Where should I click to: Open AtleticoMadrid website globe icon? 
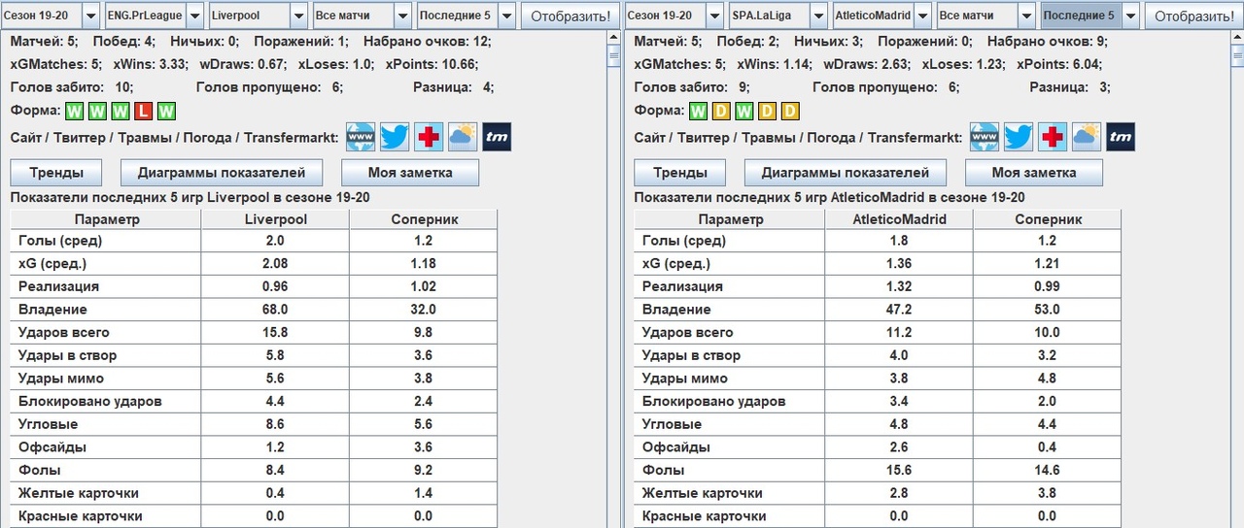pos(985,137)
